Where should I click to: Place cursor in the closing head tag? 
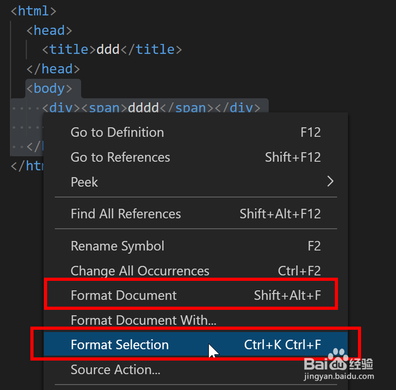point(53,69)
